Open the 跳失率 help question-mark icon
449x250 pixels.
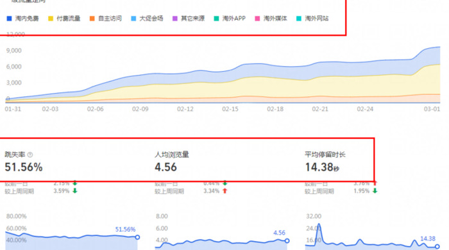30,154
